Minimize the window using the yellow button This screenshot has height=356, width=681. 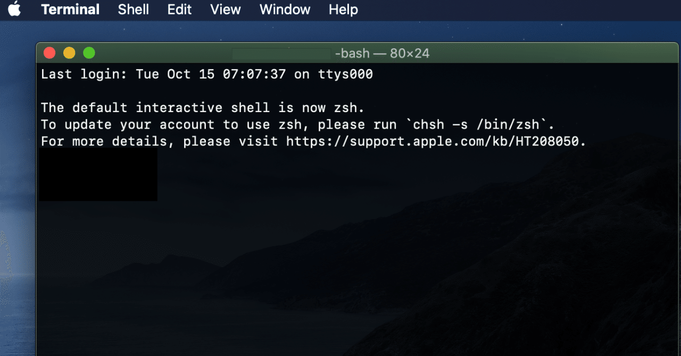(69, 53)
